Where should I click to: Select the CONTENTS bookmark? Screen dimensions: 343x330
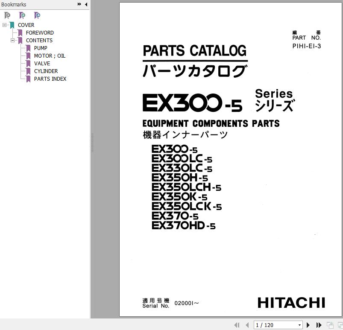(x=39, y=40)
